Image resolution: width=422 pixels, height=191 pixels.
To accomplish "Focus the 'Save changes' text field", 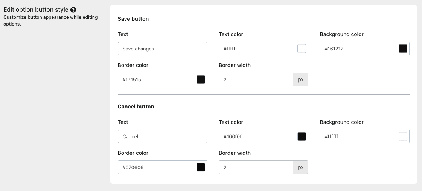I will pyautogui.click(x=162, y=49).
